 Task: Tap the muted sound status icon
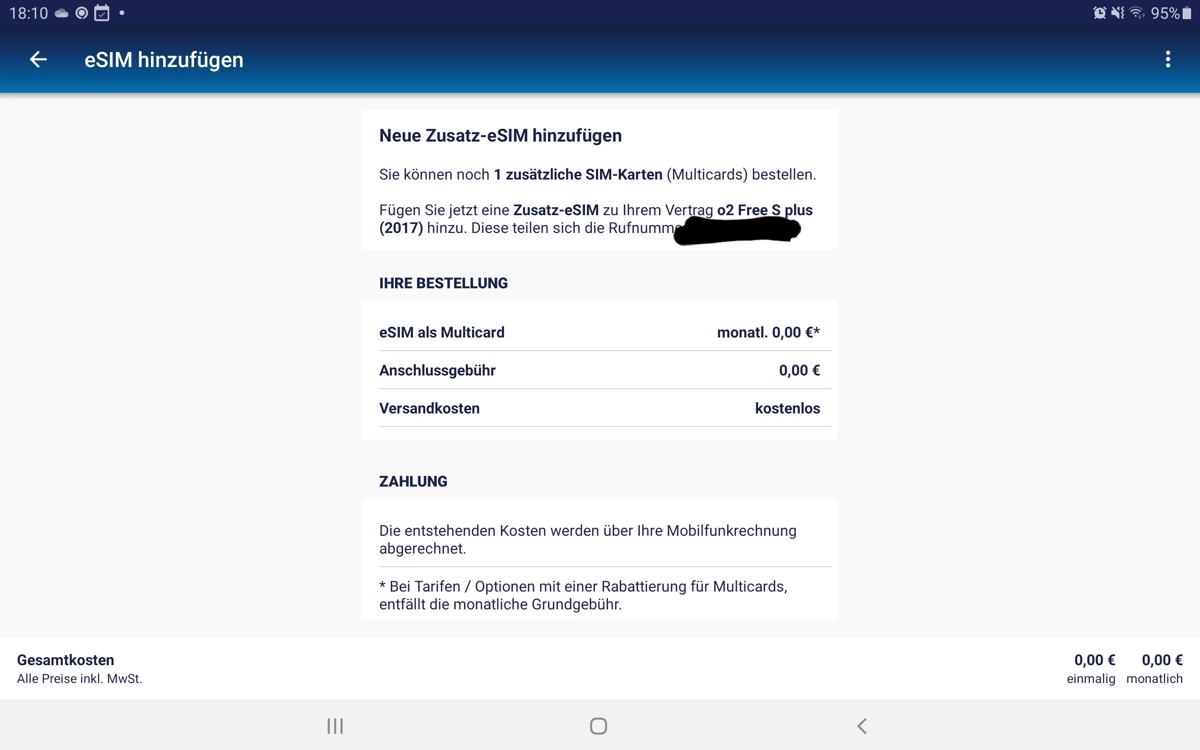1117,13
